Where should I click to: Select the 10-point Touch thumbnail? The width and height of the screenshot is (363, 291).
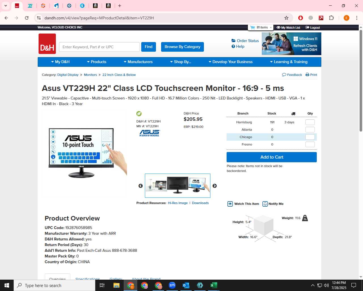point(199,186)
